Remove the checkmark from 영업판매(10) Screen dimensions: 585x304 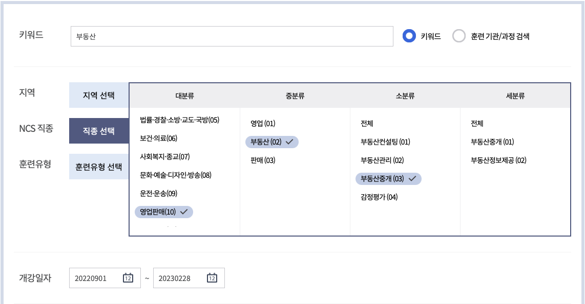click(x=164, y=212)
